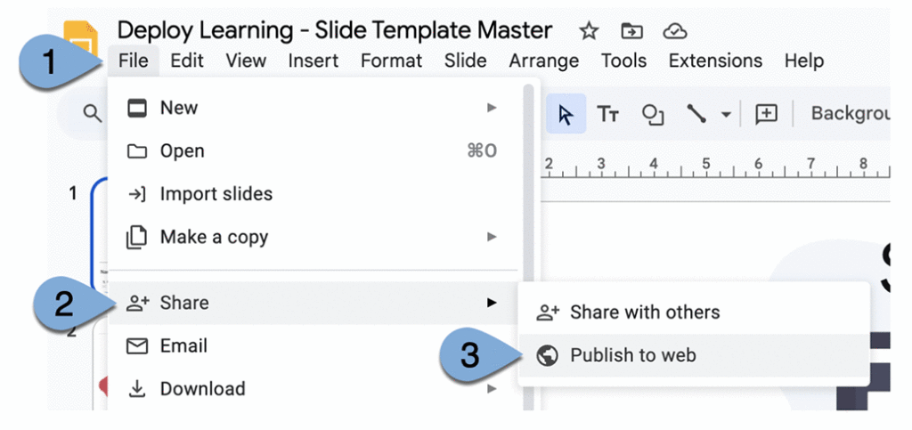Open the Extensions menu

[715, 61]
